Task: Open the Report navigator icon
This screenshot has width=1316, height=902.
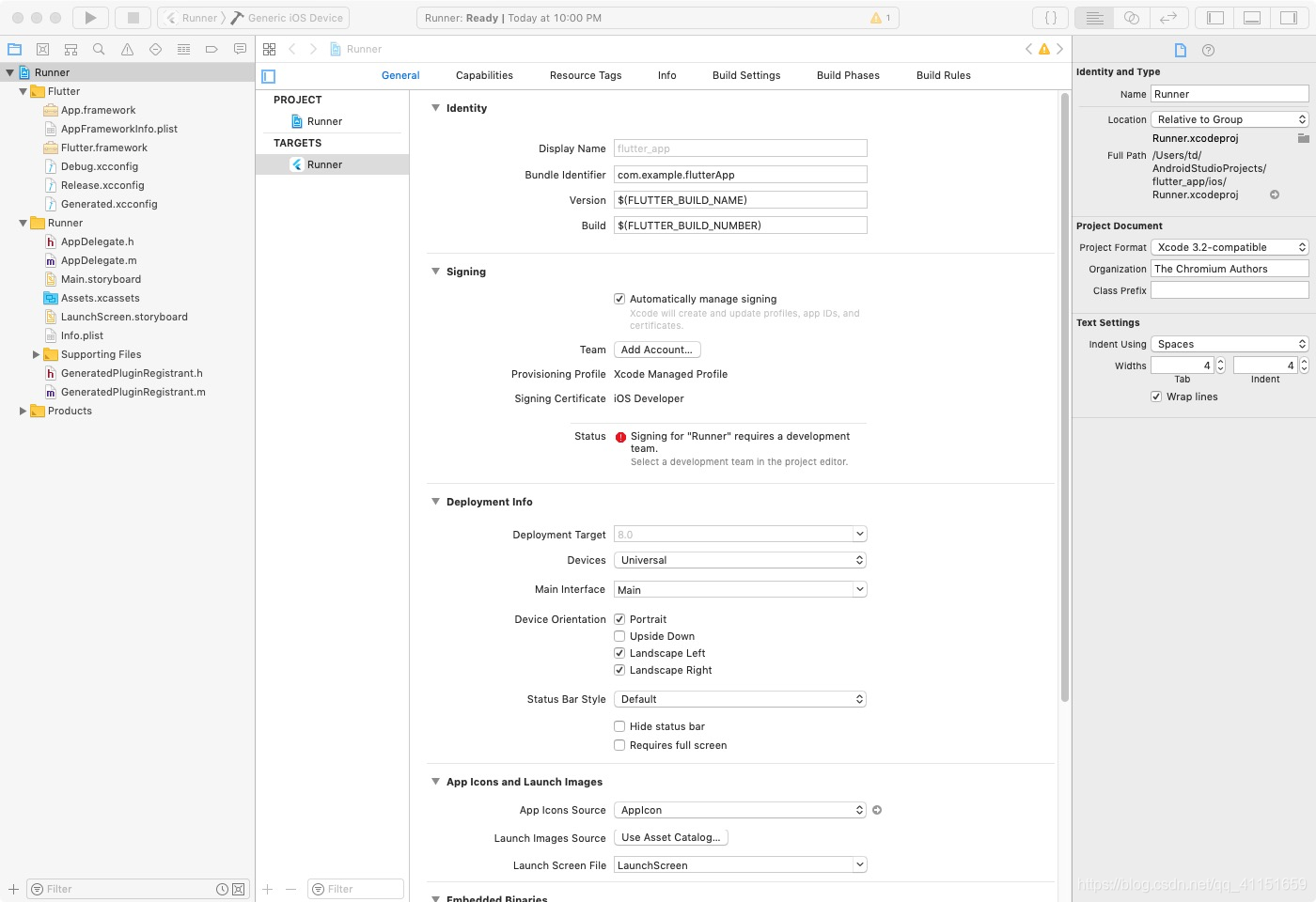Action: click(240, 49)
